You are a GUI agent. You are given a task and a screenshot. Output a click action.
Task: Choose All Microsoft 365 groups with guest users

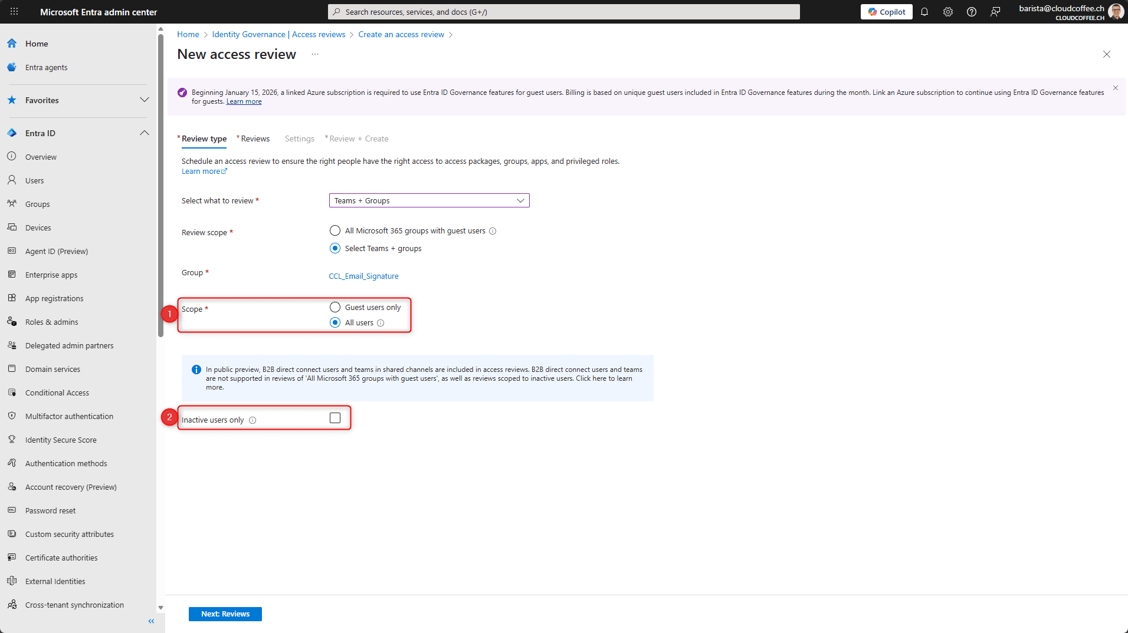click(335, 230)
